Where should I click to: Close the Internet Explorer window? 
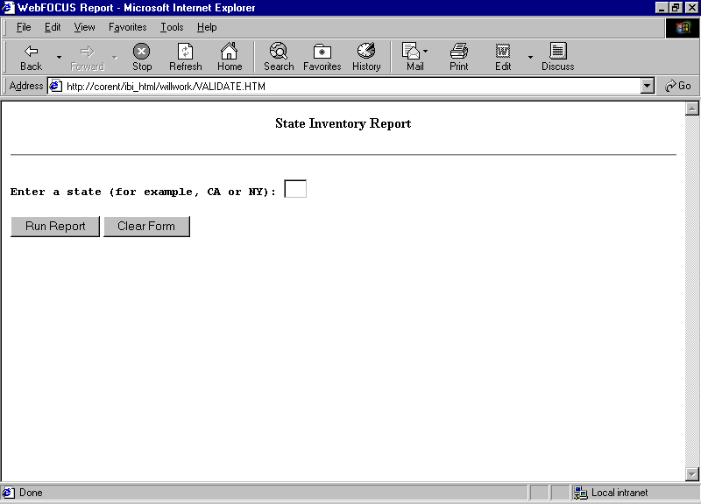point(690,8)
